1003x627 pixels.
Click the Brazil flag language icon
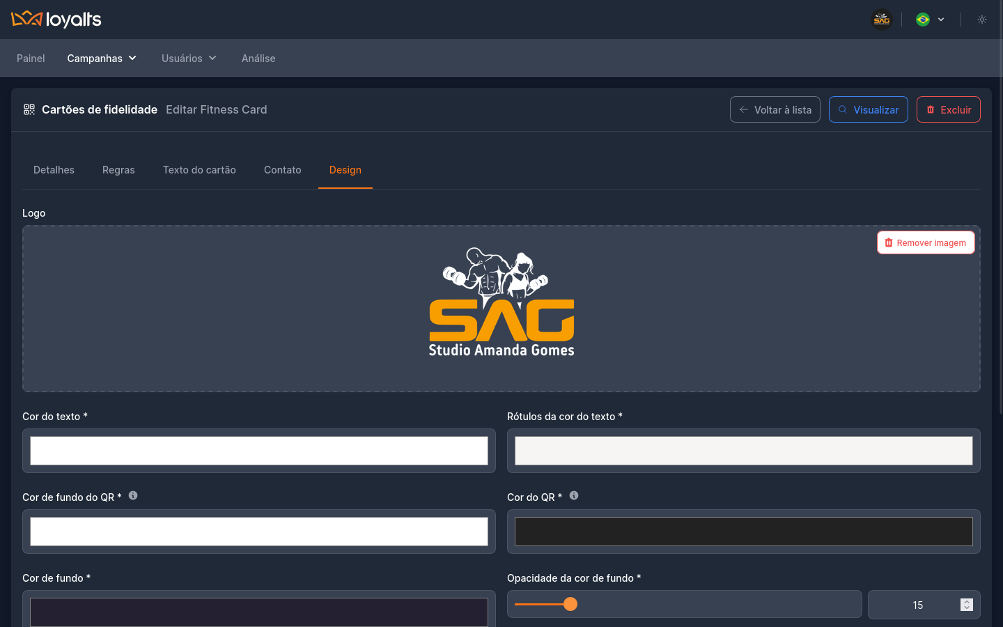point(923,20)
